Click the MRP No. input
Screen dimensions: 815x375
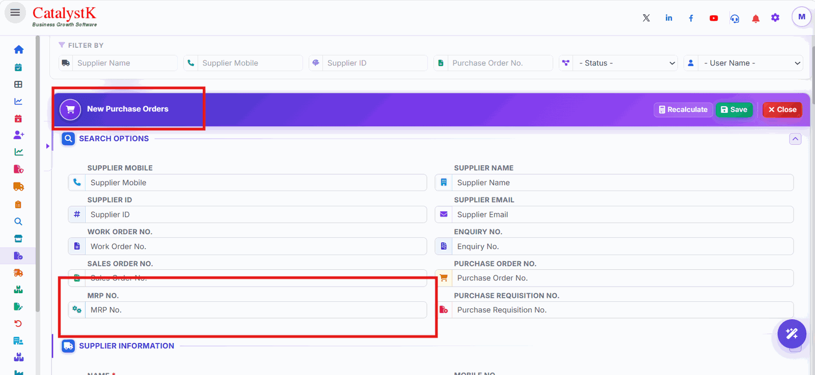(248, 310)
